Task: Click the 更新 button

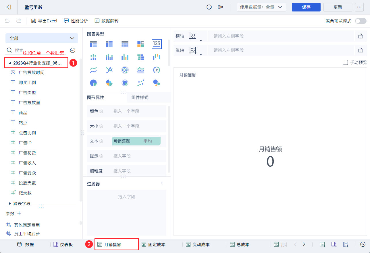Action: pyautogui.click(x=338, y=7)
